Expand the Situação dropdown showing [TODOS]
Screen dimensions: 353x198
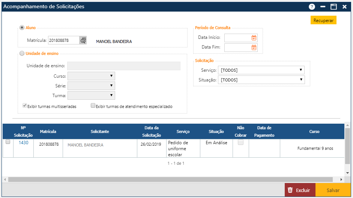coord(261,80)
